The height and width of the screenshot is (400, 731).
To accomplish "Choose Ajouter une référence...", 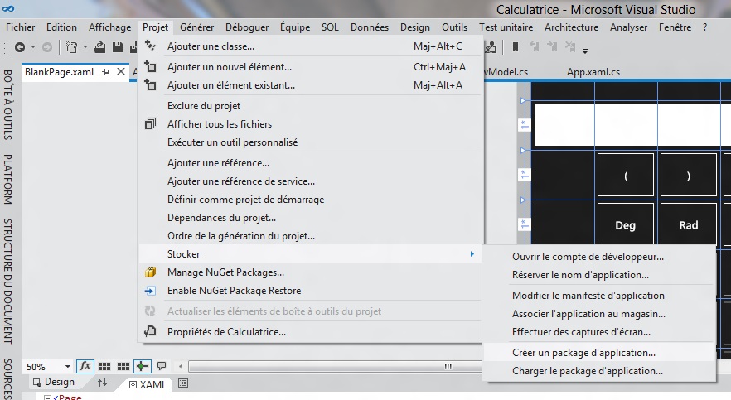I will click(311, 163).
